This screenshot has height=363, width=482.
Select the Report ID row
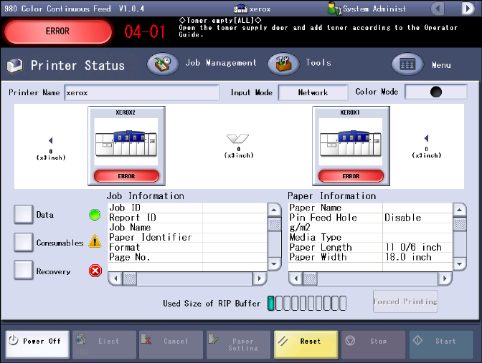coord(187,218)
